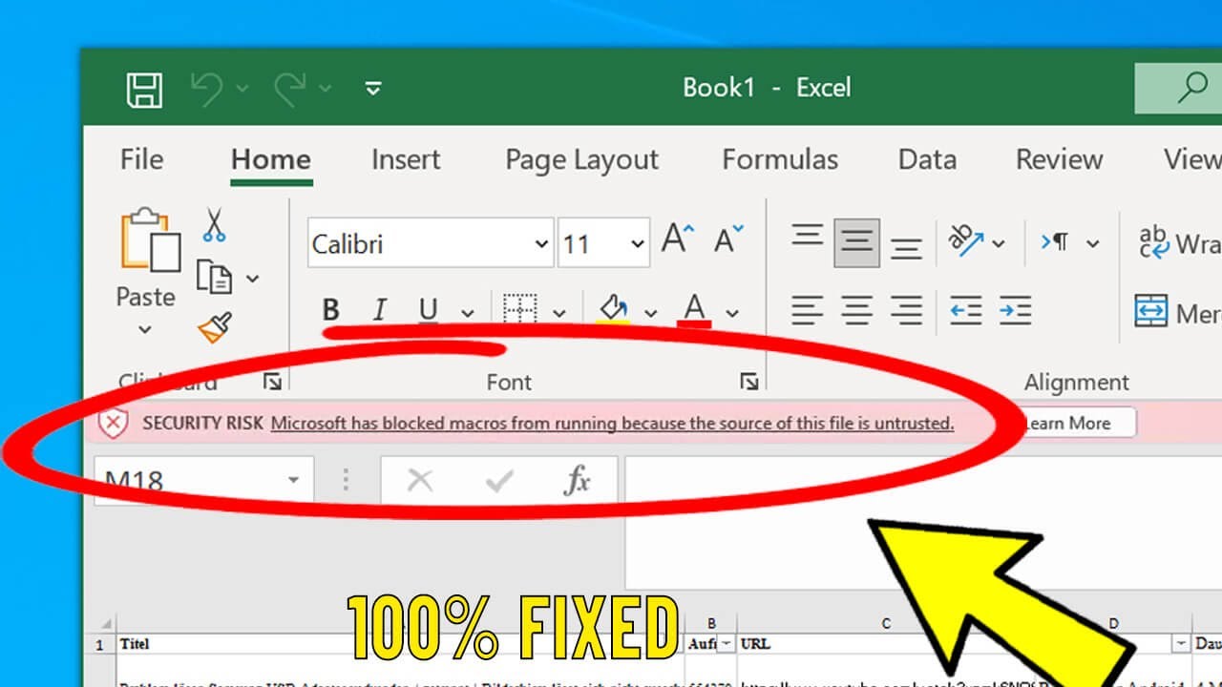Open the fill color dropdown
1222x687 pixels.
click(x=651, y=312)
